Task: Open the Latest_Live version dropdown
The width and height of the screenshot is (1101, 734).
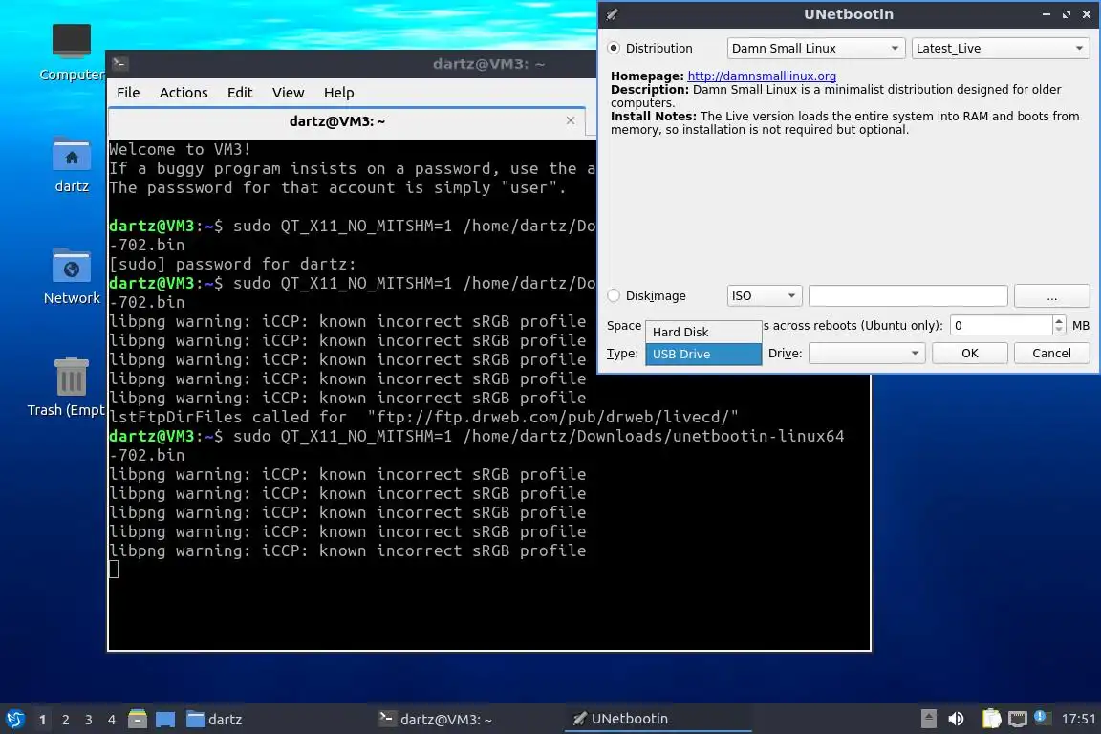Action: (1000, 48)
